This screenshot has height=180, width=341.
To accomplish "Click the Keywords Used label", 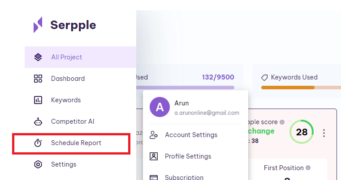I will tap(294, 77).
